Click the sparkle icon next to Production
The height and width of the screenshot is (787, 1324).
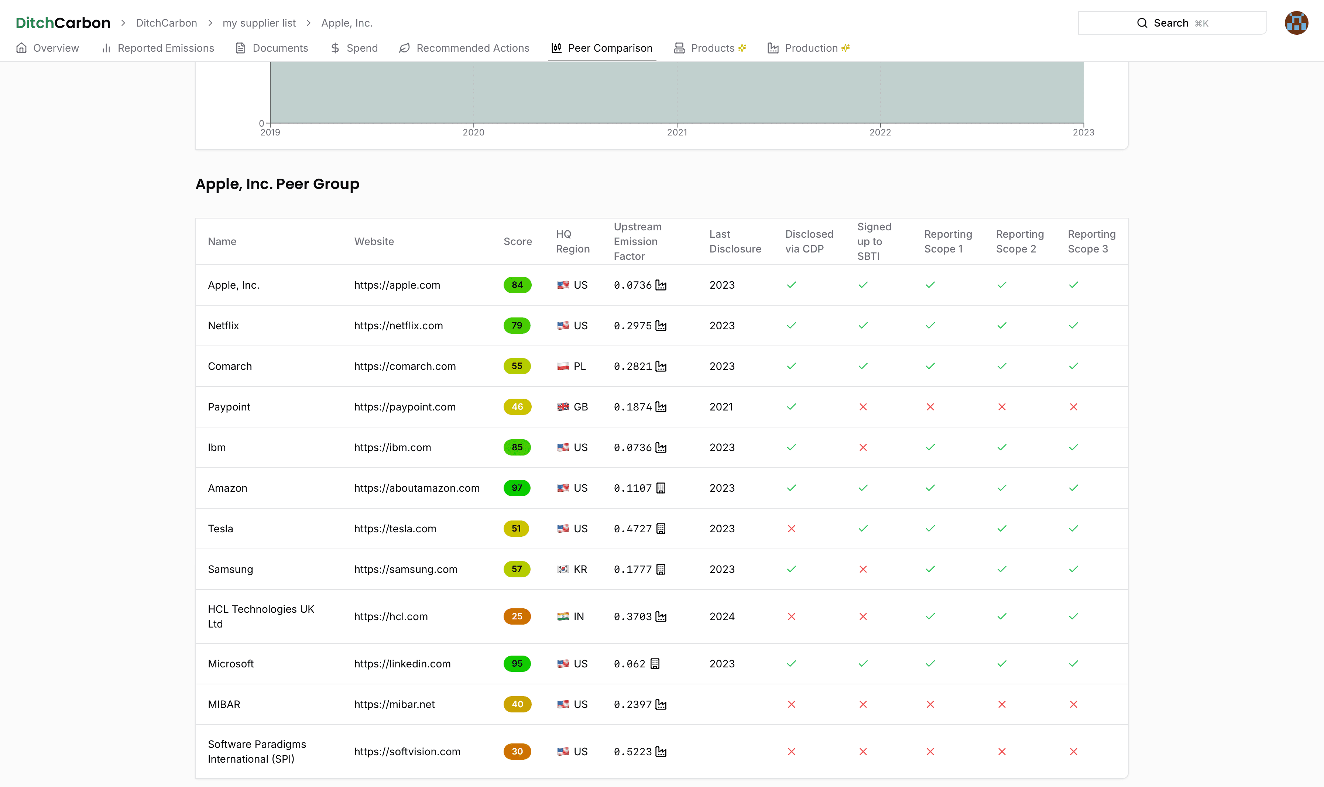tap(845, 48)
